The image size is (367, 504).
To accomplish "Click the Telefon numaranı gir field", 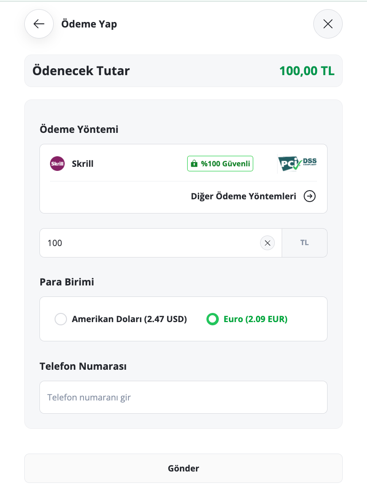I will click(x=183, y=397).
